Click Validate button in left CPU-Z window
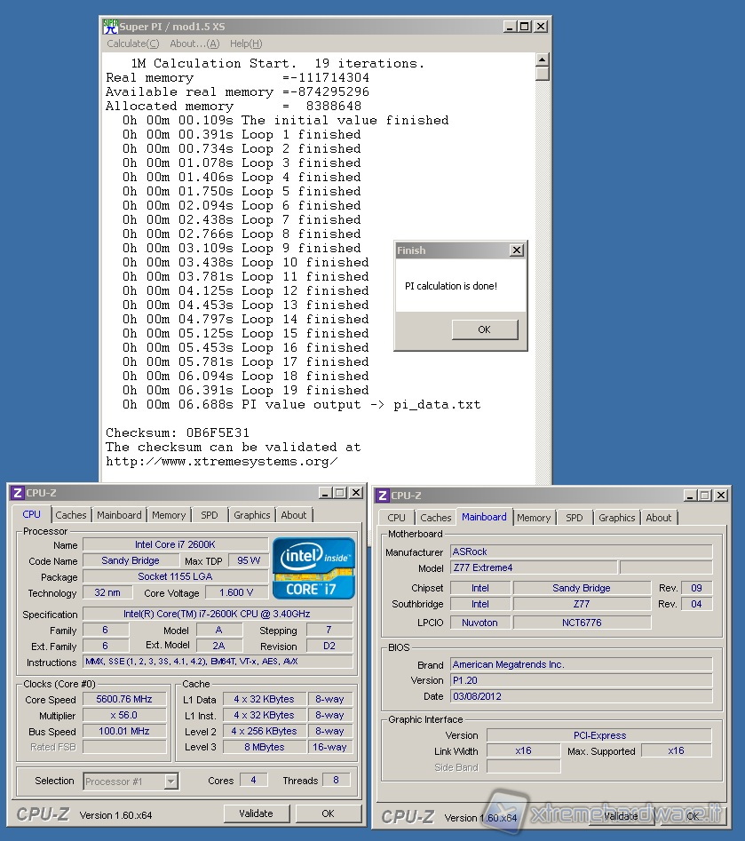Image resolution: width=745 pixels, height=841 pixels. click(256, 813)
